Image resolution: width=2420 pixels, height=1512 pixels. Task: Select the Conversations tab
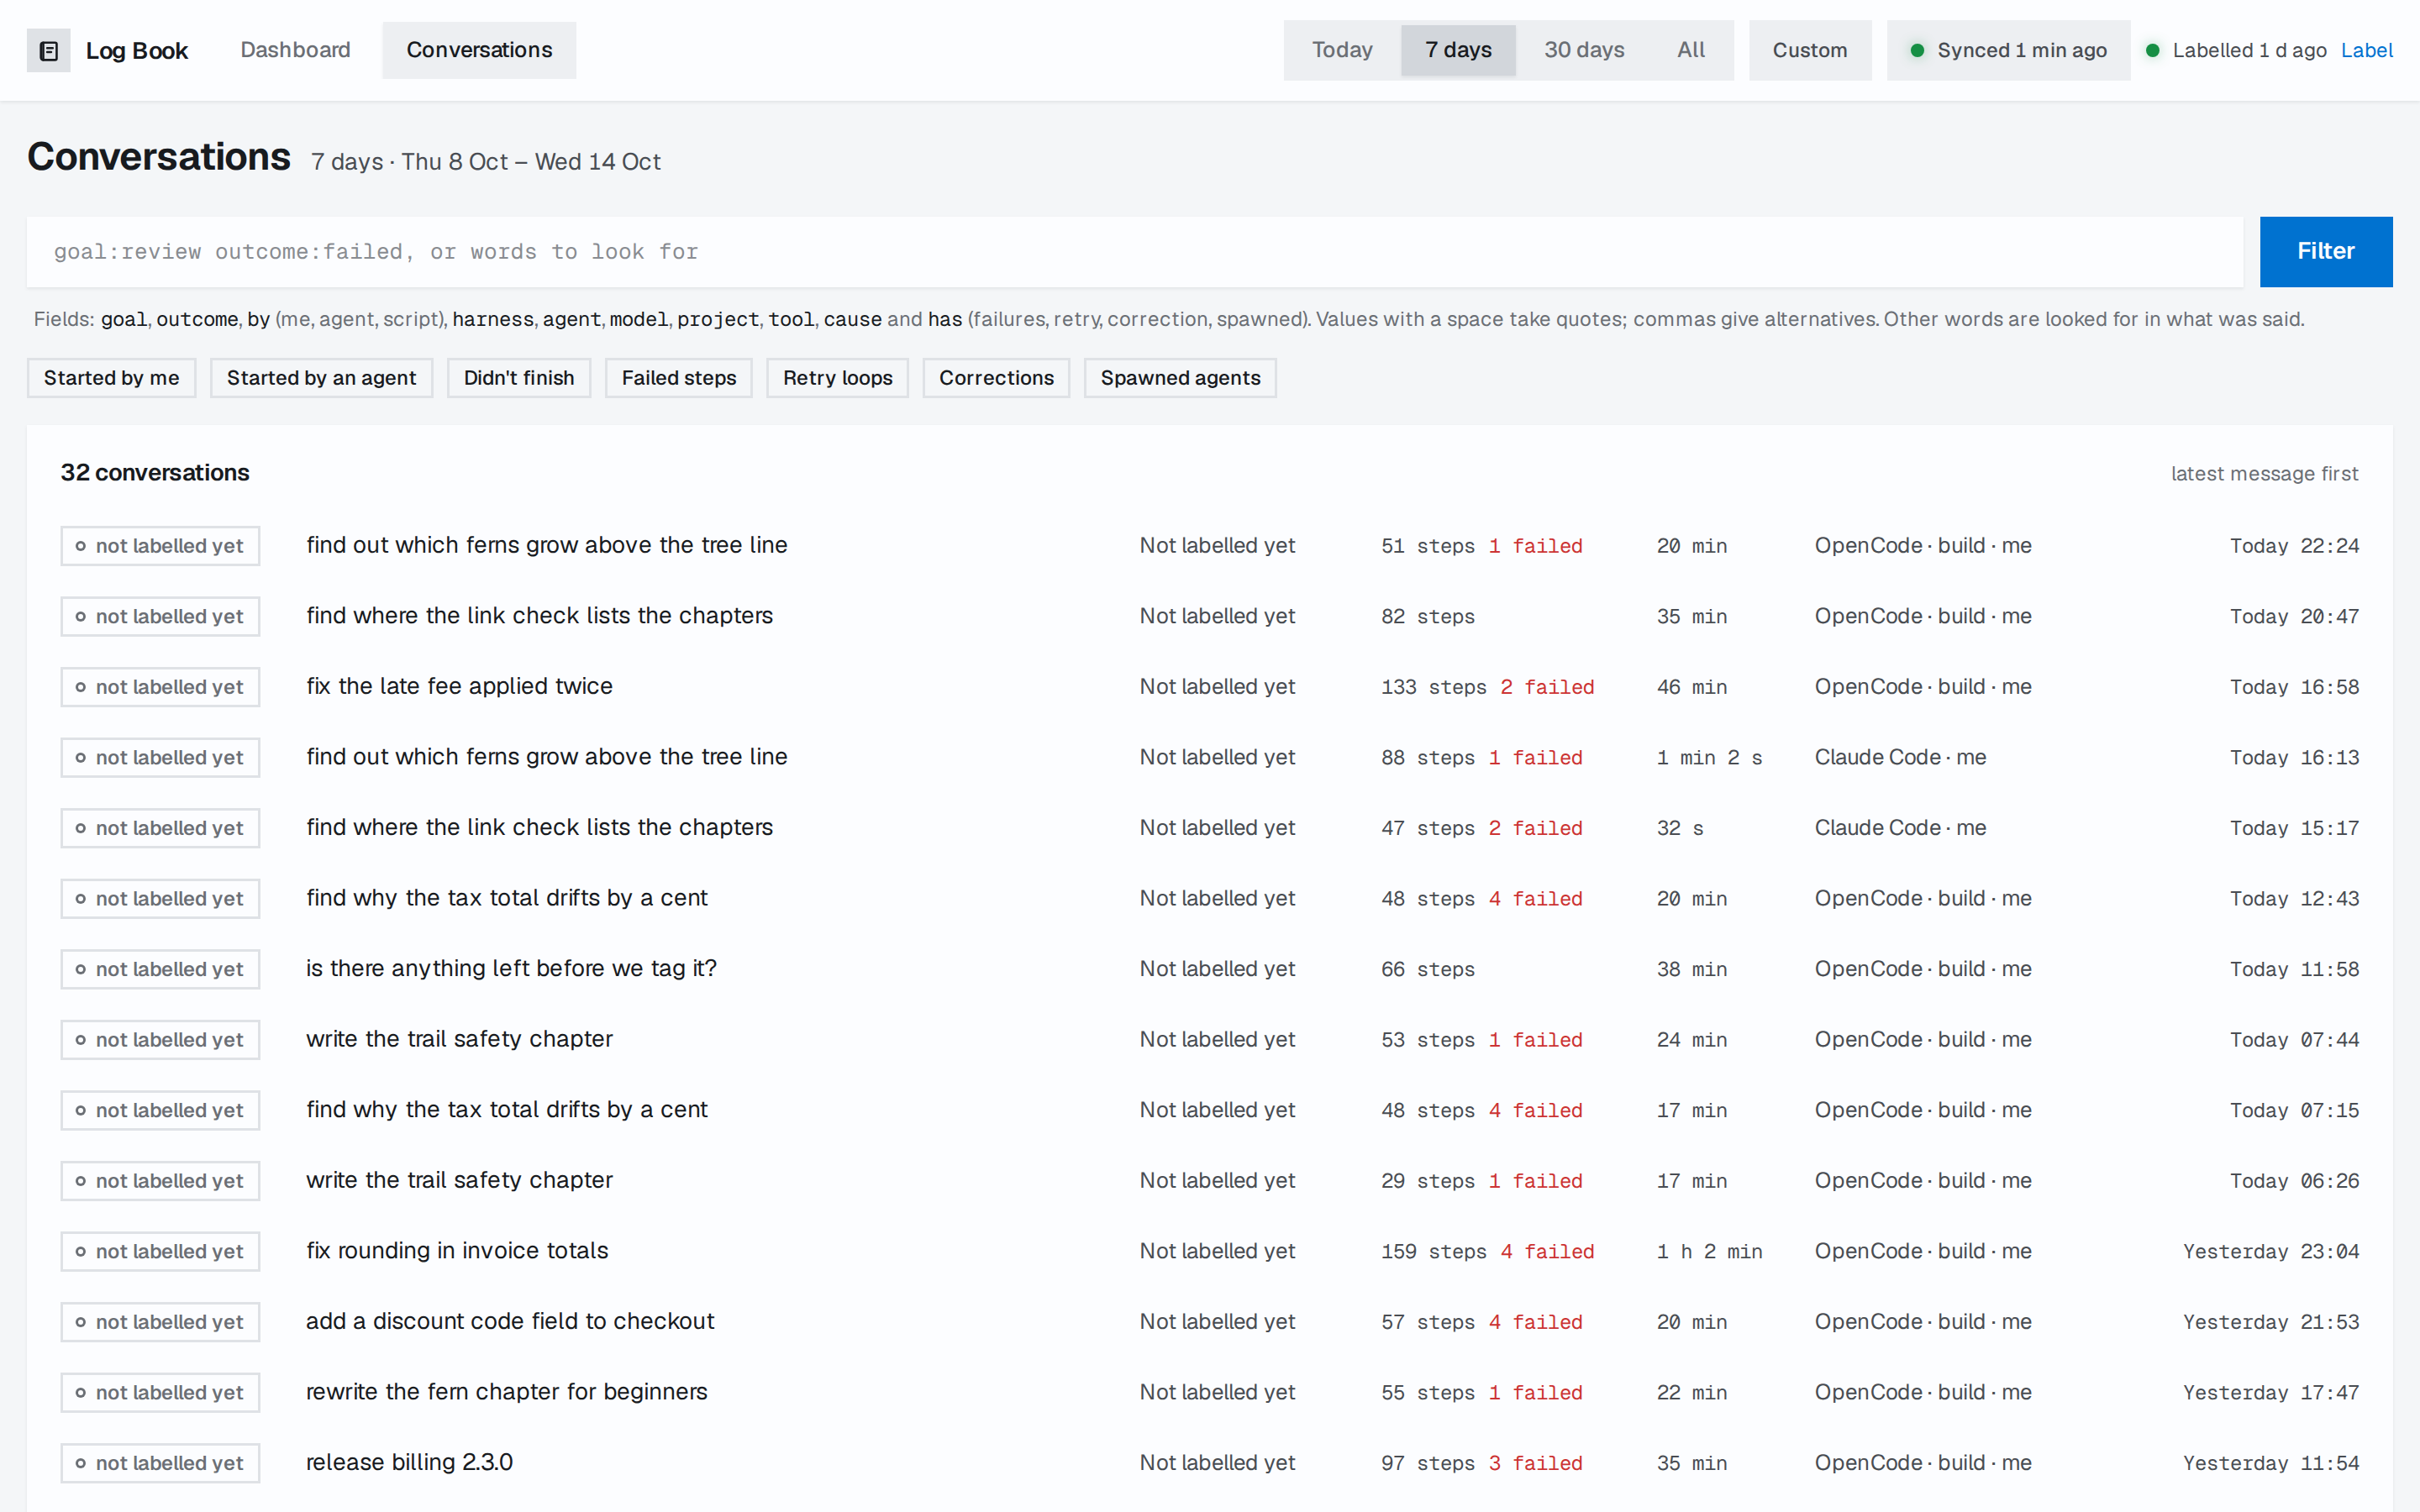[479, 50]
